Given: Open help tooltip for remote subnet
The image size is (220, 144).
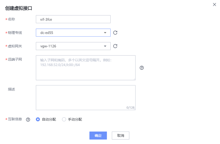Looking at the screenshot, I should (x=142, y=68).
